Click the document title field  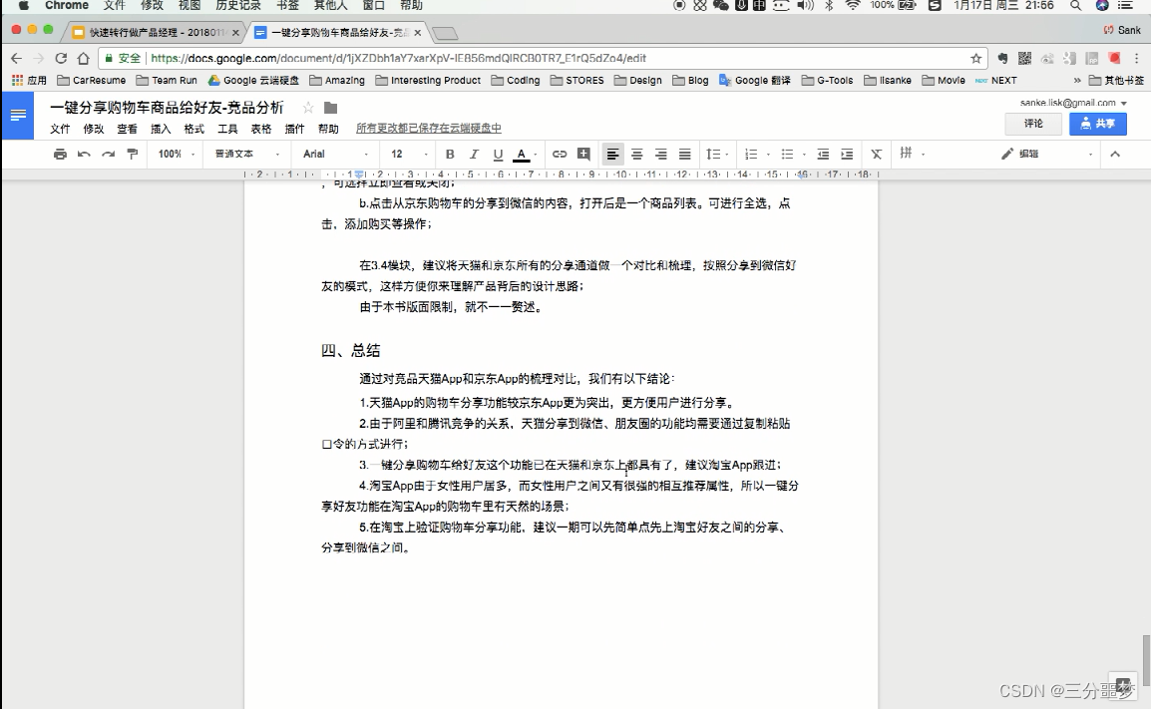pyautogui.click(x=167, y=108)
